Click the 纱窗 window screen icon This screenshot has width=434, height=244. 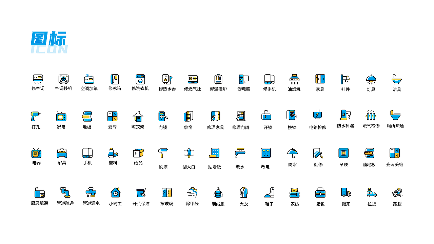pyautogui.click(x=189, y=117)
